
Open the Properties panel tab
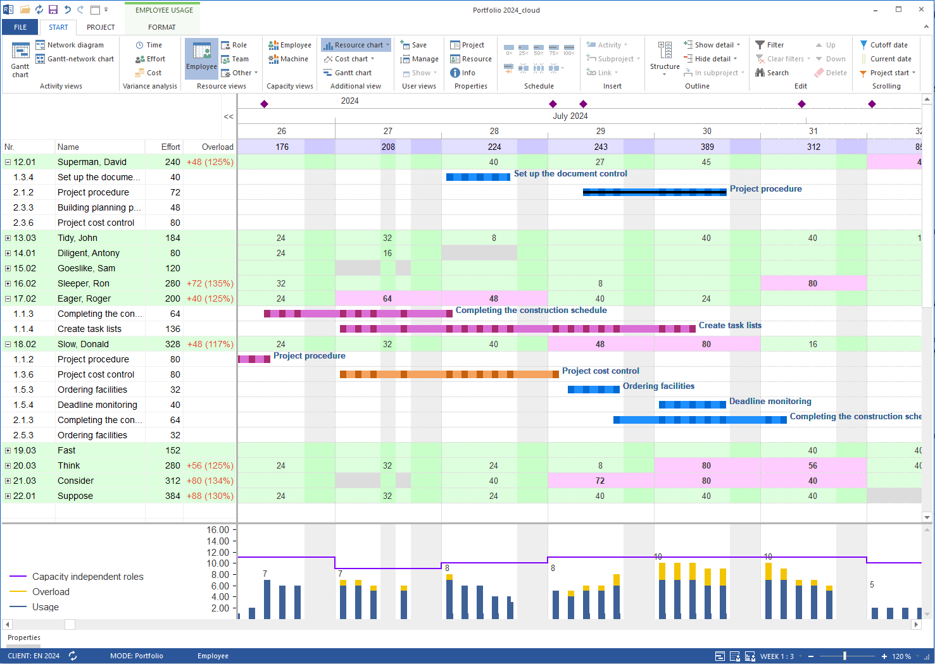pos(24,637)
